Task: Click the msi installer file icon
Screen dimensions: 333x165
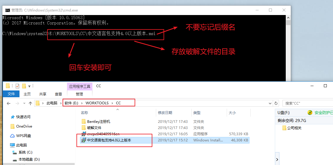Action: [84, 140]
